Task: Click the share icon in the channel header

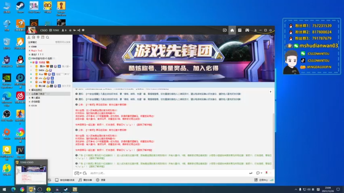Action: (x=79, y=30)
